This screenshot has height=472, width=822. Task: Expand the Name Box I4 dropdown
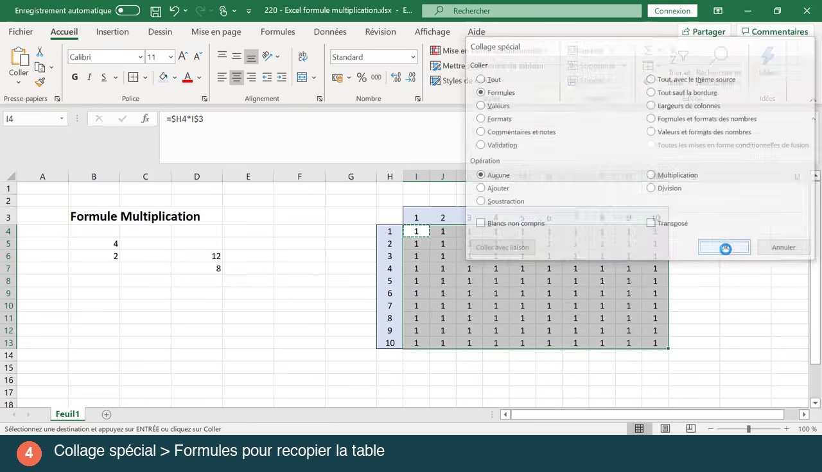pos(62,119)
